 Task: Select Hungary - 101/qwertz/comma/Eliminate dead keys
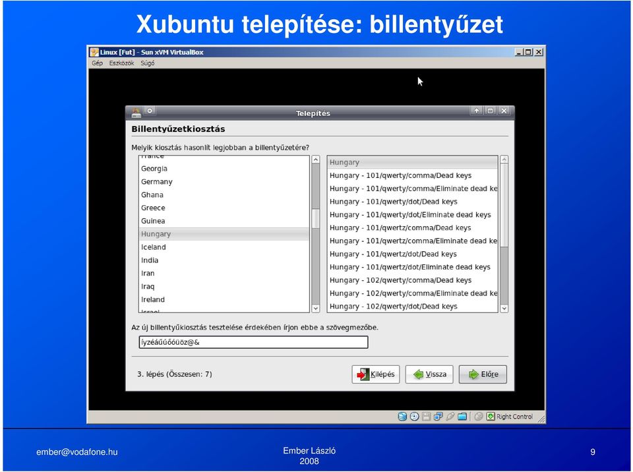[x=413, y=241]
